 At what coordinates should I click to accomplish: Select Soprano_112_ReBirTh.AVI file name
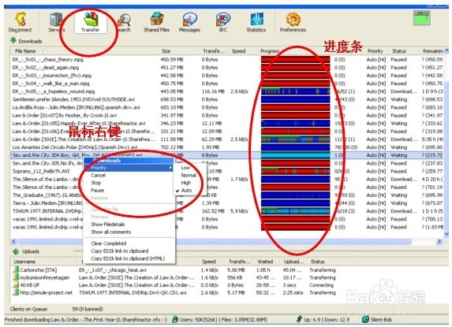pyautogui.click(x=41, y=171)
